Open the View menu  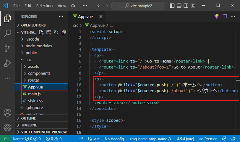coord(62,6)
